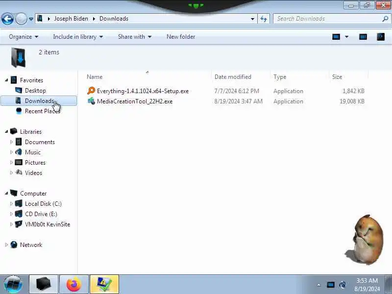Click the magnifier icon in search box
The height and width of the screenshot is (294, 392).
(385, 19)
